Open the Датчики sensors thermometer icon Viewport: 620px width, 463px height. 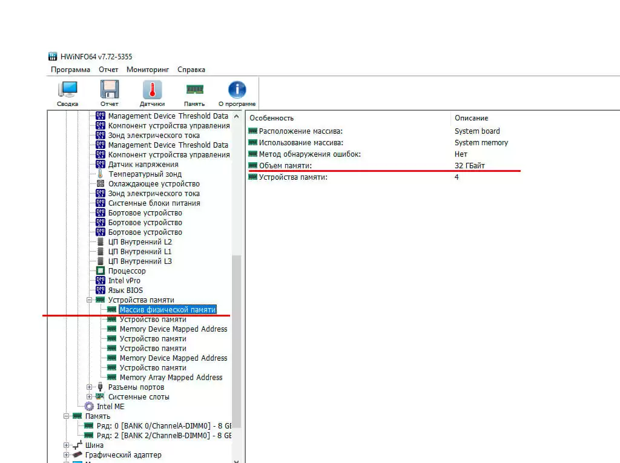pyautogui.click(x=152, y=93)
